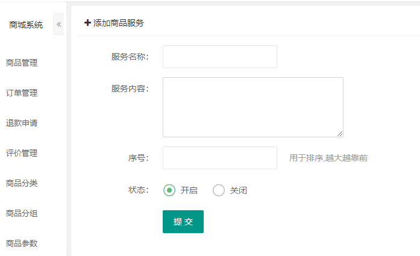Image resolution: width=420 pixels, height=256 pixels.
Task: Collapse the sidebar with the double chevron
Action: [x=58, y=25]
